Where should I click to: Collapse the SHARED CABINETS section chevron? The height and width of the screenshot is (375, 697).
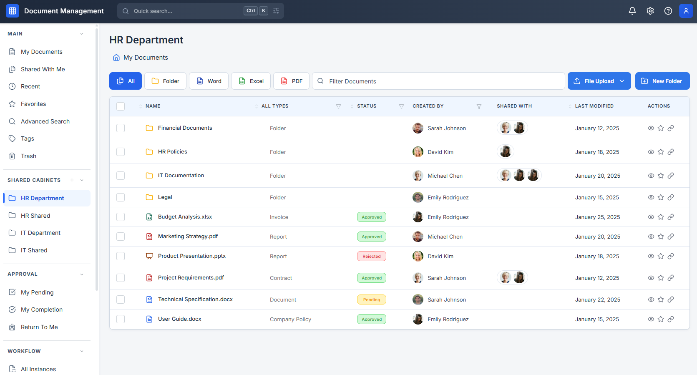tap(82, 180)
